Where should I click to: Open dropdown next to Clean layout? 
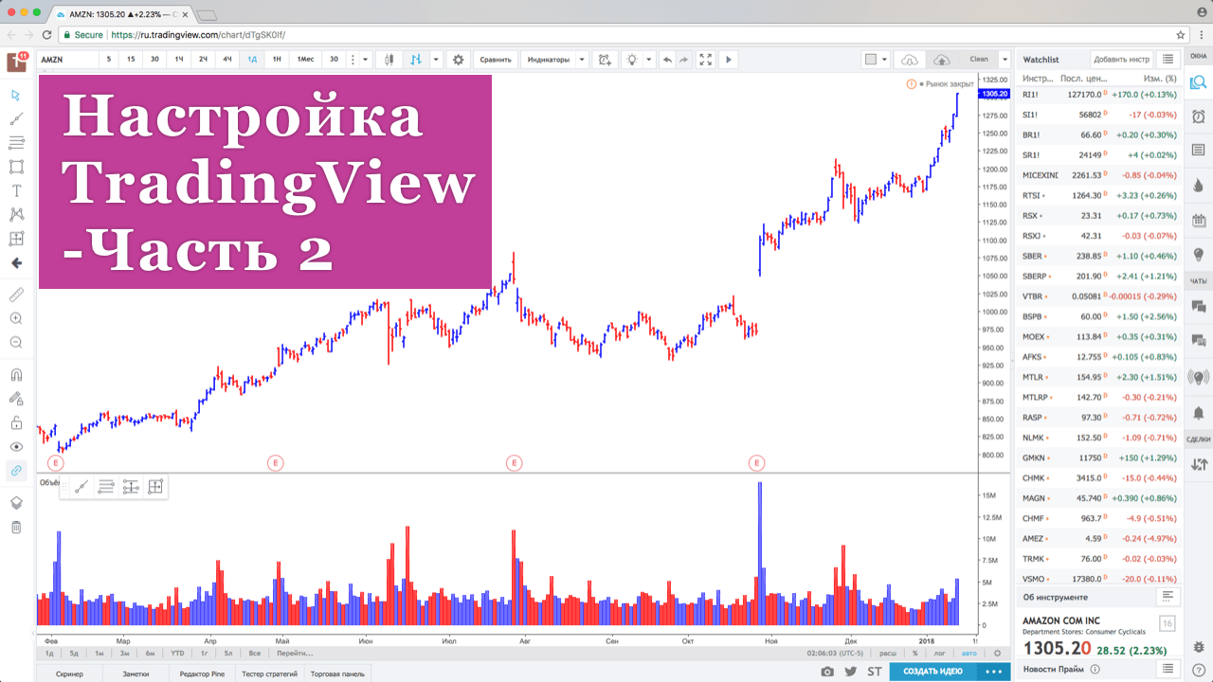pyautogui.click(x=1004, y=59)
